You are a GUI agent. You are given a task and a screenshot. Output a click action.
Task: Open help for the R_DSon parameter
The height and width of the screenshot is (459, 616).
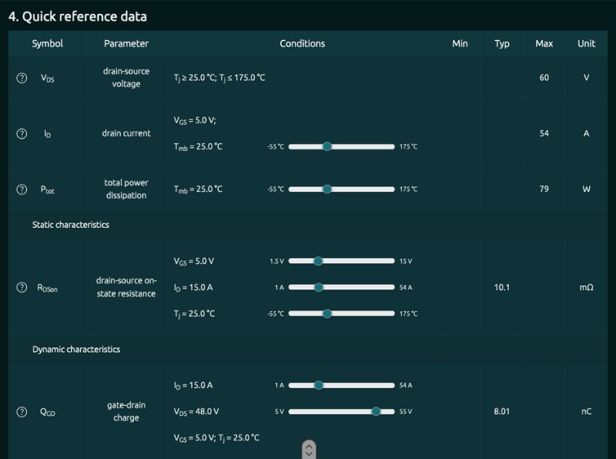[22, 287]
